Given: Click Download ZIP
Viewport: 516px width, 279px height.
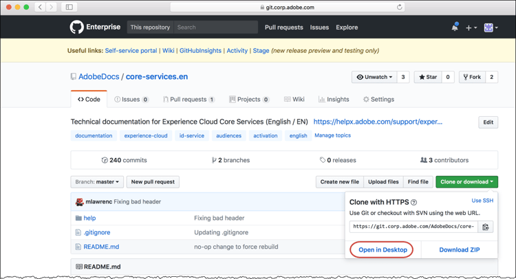Looking at the screenshot, I should coord(460,249).
